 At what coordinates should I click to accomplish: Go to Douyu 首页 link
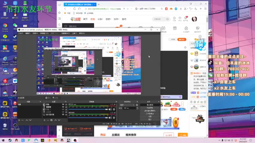pyautogui.click(x=85, y=19)
